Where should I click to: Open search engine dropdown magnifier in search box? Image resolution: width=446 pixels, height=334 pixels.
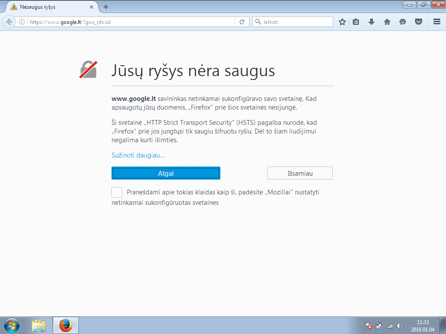[258, 22]
